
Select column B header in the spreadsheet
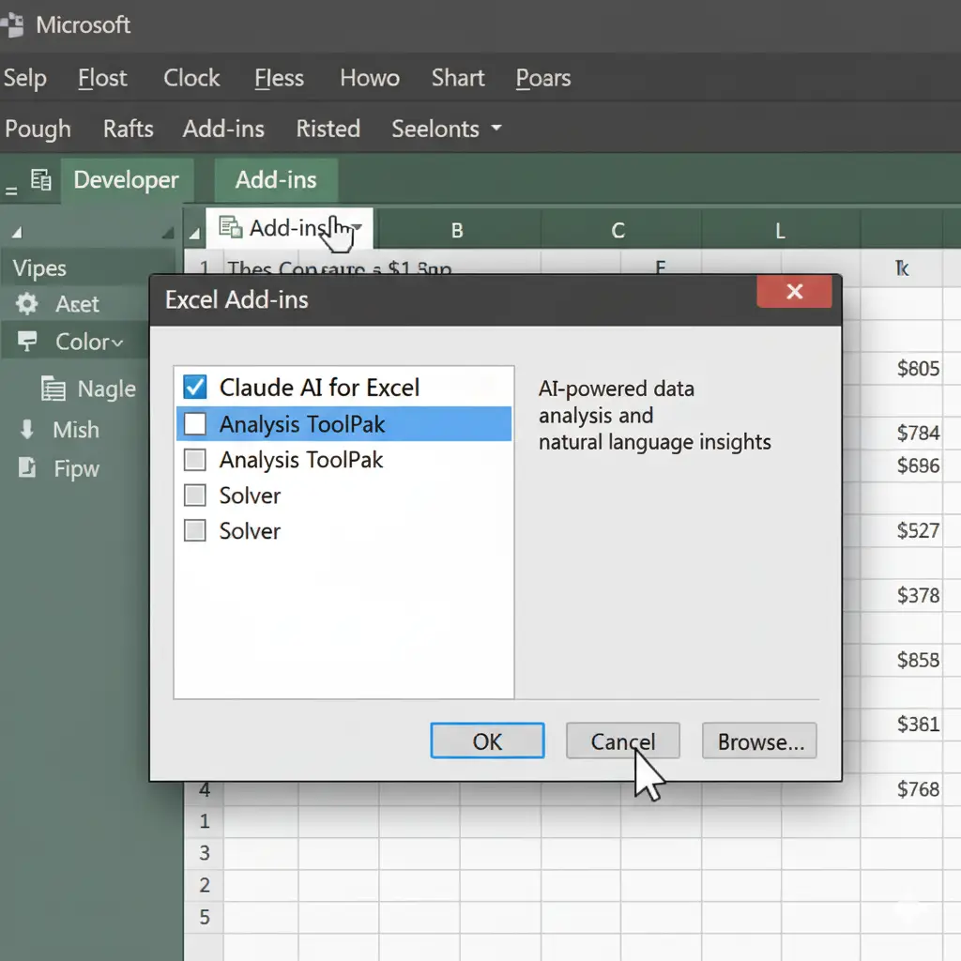point(457,230)
